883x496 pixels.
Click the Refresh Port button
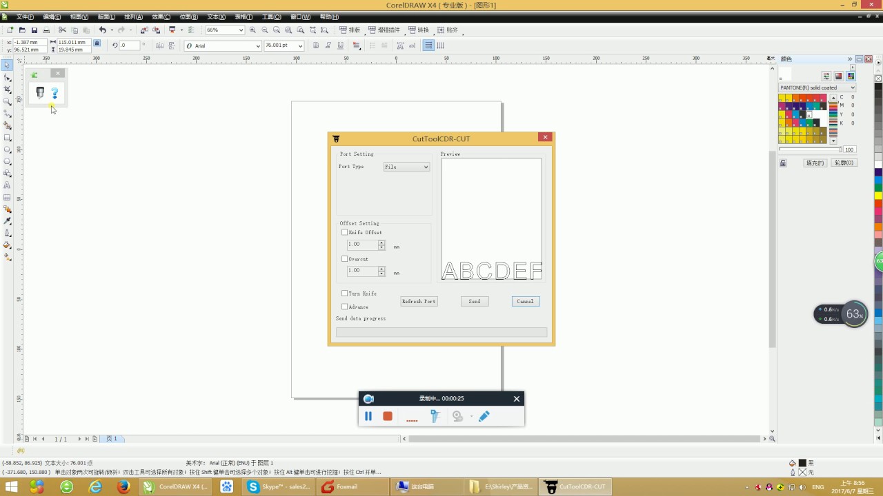[419, 301]
